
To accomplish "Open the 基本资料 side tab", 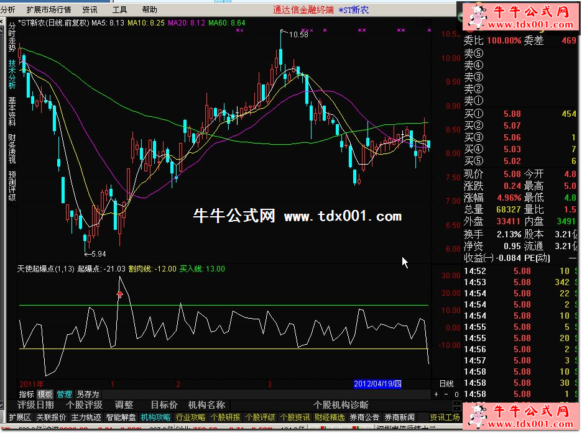I will pyautogui.click(x=12, y=111).
